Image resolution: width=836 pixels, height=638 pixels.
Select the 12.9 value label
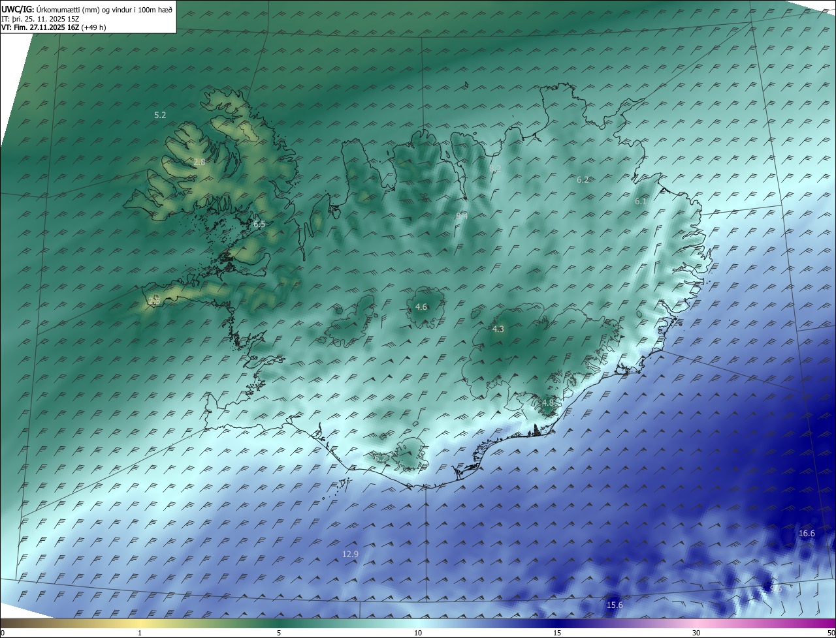point(351,554)
